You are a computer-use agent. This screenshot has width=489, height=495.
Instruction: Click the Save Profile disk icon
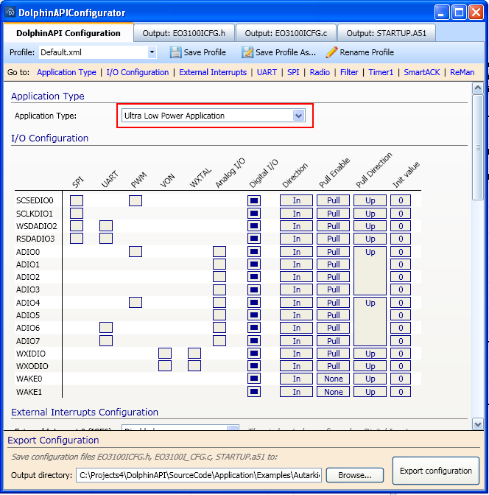point(175,52)
